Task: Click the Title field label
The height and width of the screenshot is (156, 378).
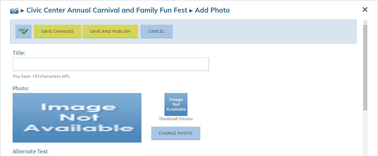Action: point(19,53)
